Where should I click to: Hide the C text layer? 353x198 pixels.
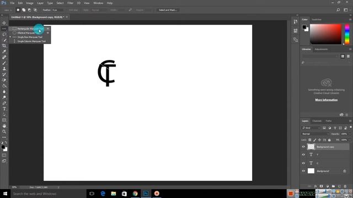click(303, 163)
